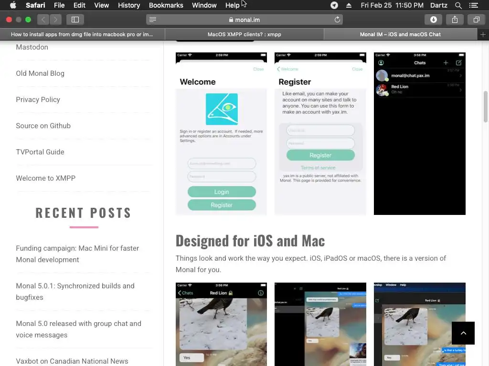Open Notification Center list icon
Screen dimensions: 489x366
[x=473, y=5]
